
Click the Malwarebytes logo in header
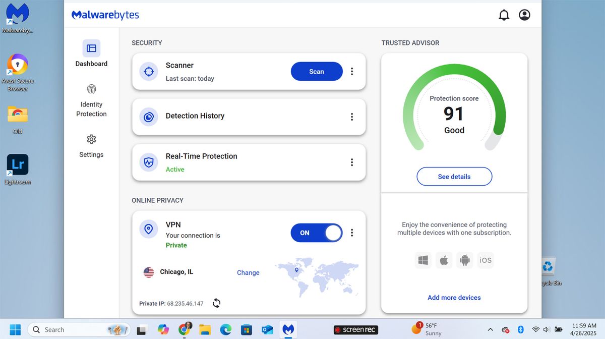point(105,15)
